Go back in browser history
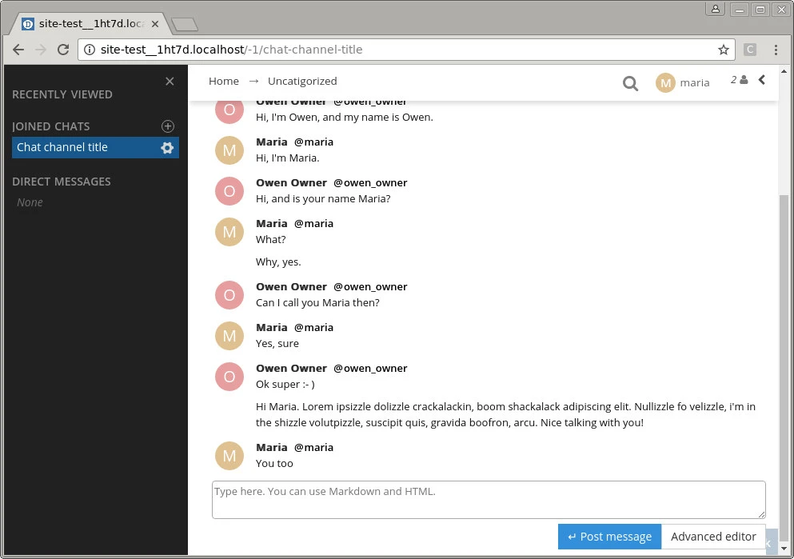Image resolution: width=794 pixels, height=559 pixels. pyautogui.click(x=18, y=50)
